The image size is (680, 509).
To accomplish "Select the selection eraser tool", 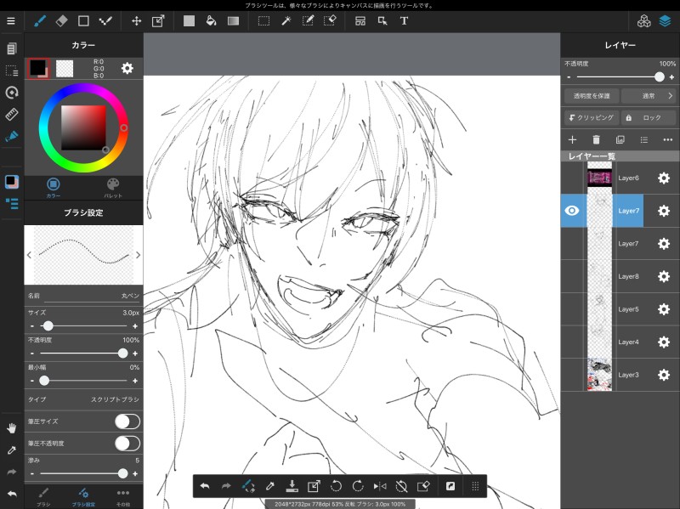I will coord(330,20).
